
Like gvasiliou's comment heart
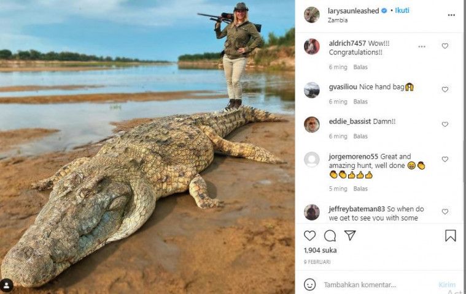pyautogui.click(x=445, y=89)
